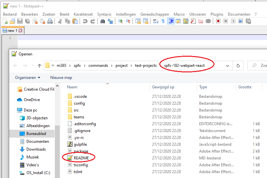The width and height of the screenshot is (267, 178).
Task: Open the Organiseren dropdown
Action: [28, 78]
